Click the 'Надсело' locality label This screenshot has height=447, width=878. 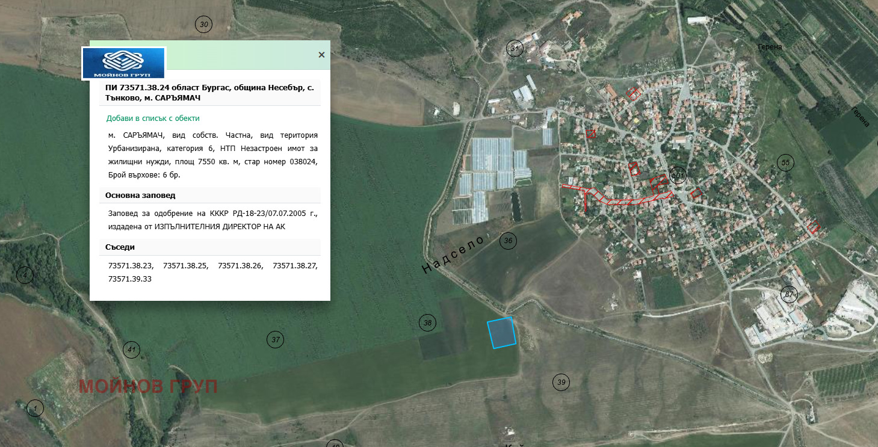click(454, 254)
